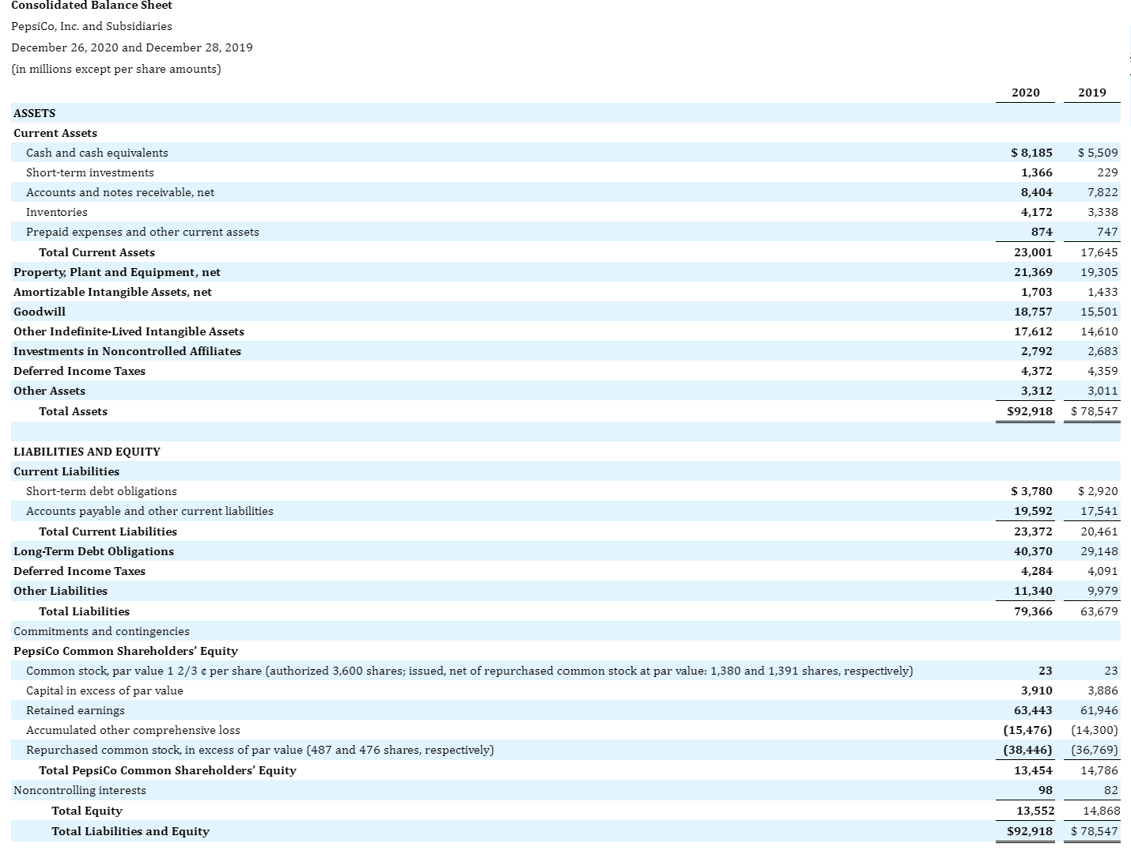1131x851 pixels.
Task: Click the Total Current Assets label
Action: point(96,252)
